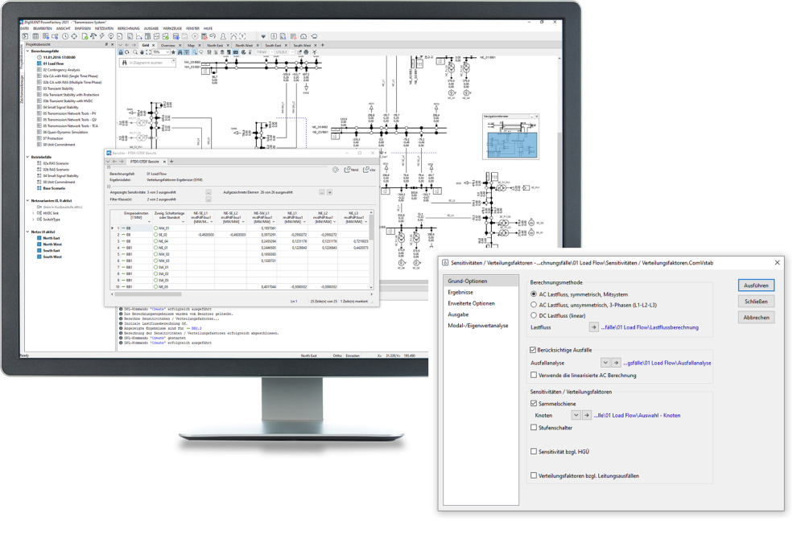Click the user profile icon in main toolbar
The height and width of the screenshot is (534, 805).
point(222,36)
